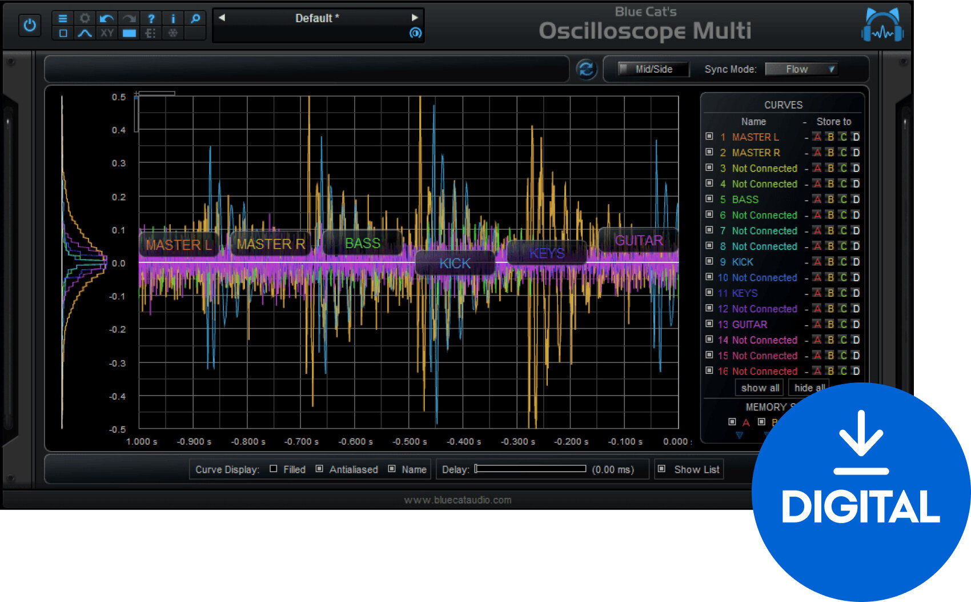Click the show all button
The image size is (971, 602).
pyautogui.click(x=759, y=387)
